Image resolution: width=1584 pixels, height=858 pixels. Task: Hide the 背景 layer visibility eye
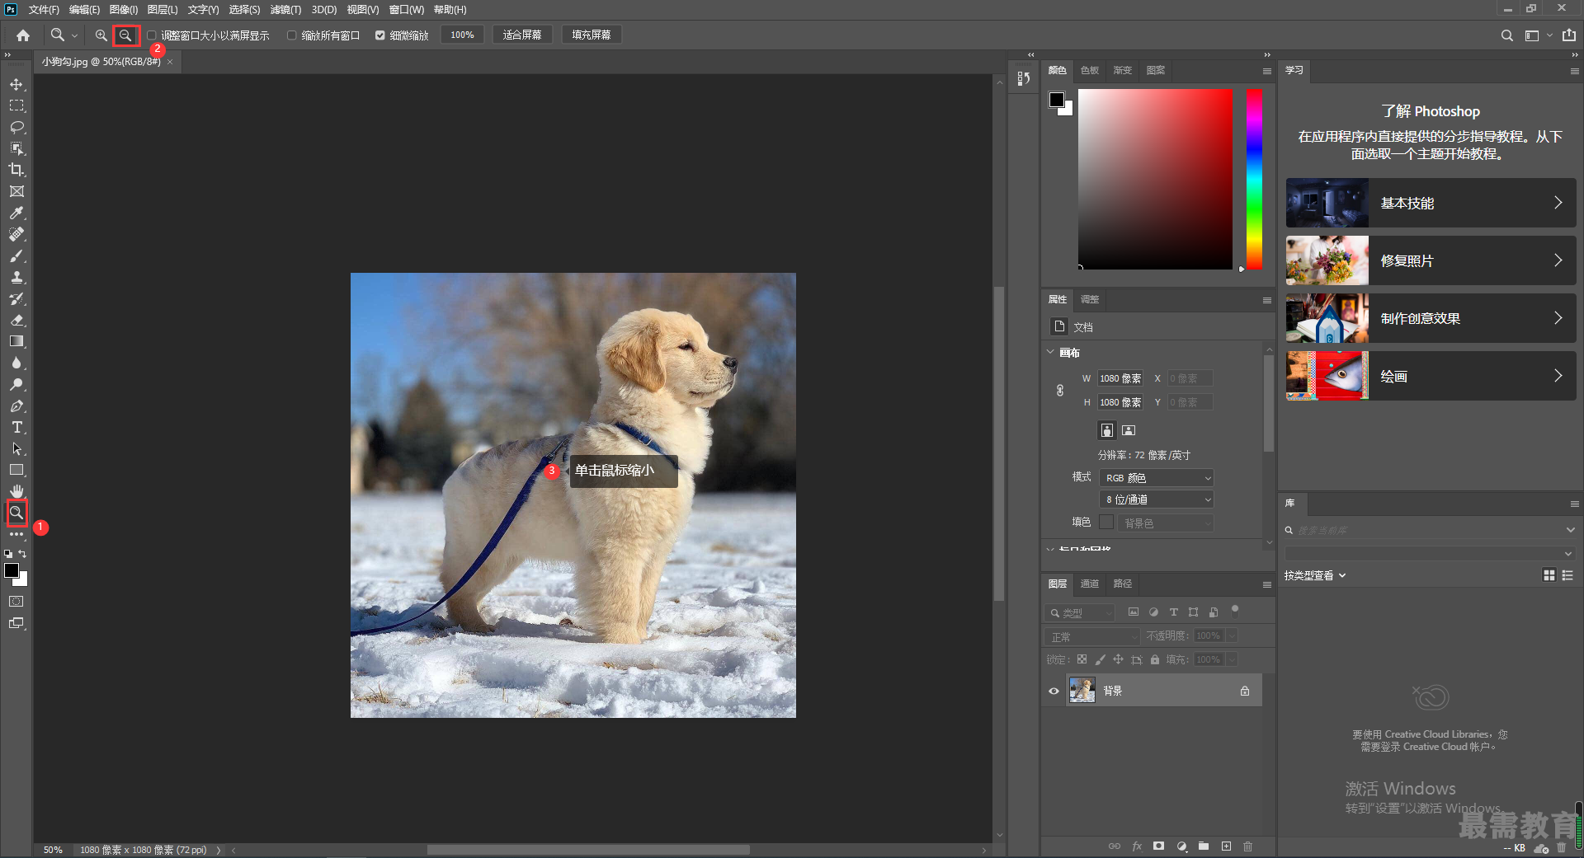pos(1054,691)
